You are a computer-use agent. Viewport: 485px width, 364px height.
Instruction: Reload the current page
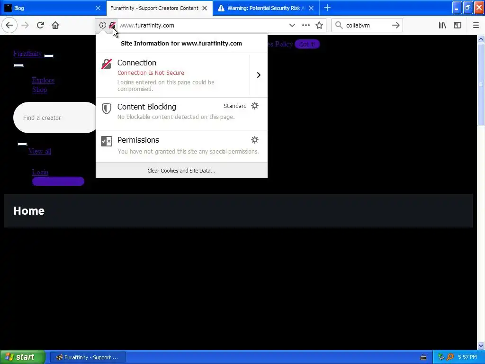[x=40, y=26]
